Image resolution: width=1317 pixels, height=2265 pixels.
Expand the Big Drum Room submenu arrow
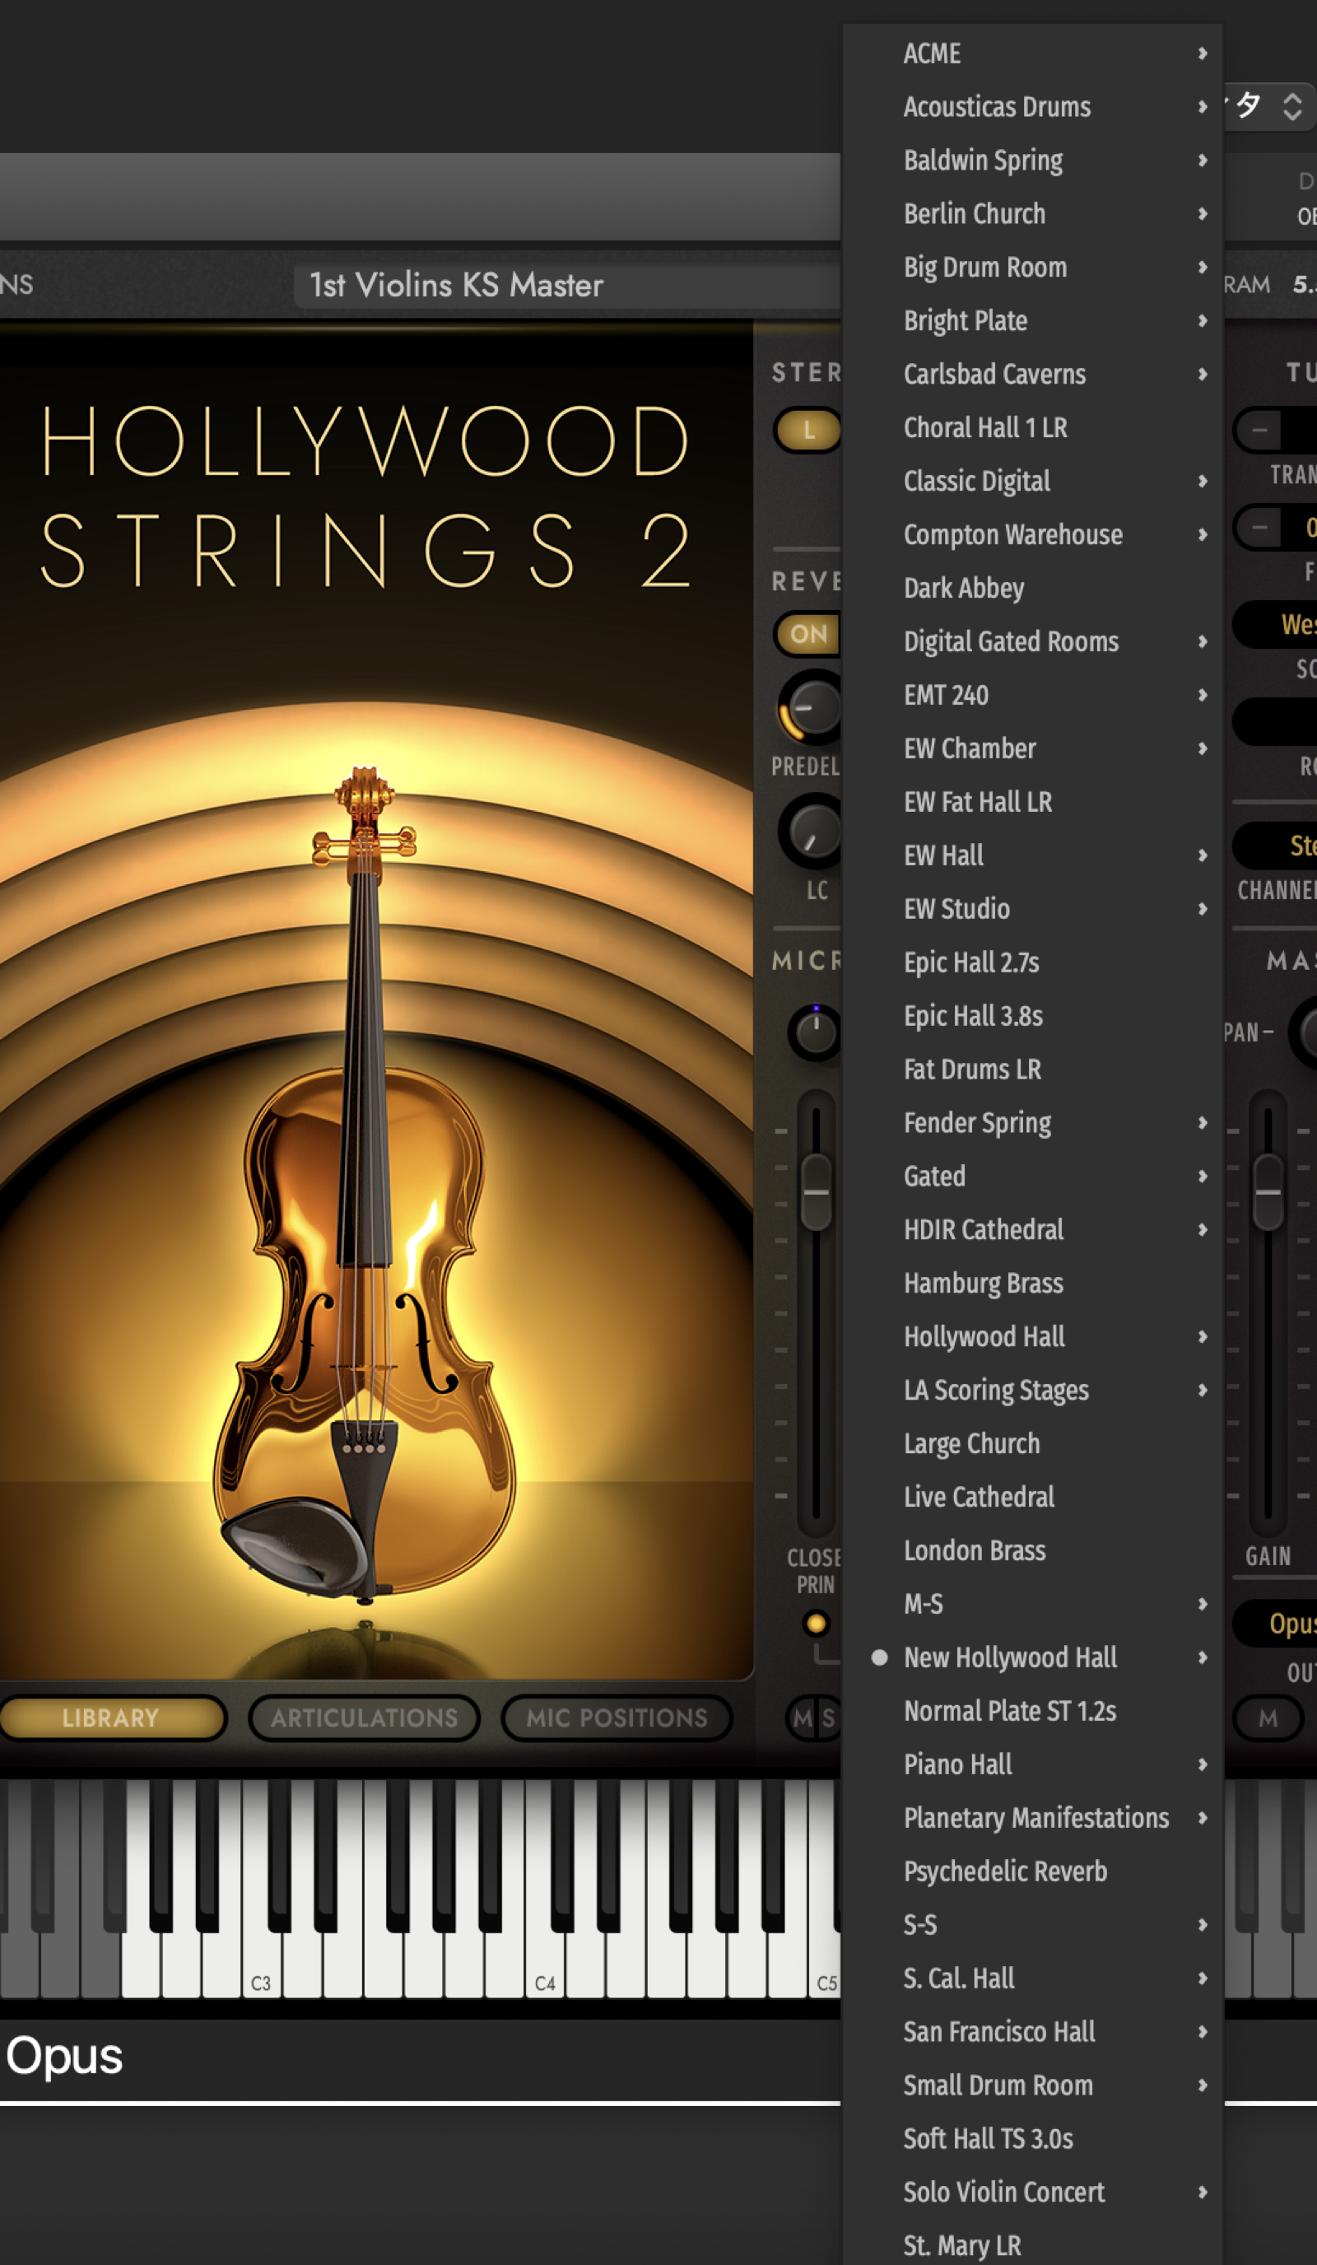(x=1202, y=268)
